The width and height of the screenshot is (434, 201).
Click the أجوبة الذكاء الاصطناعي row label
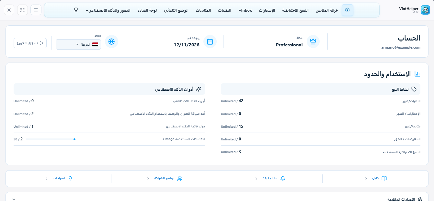[x=189, y=101]
